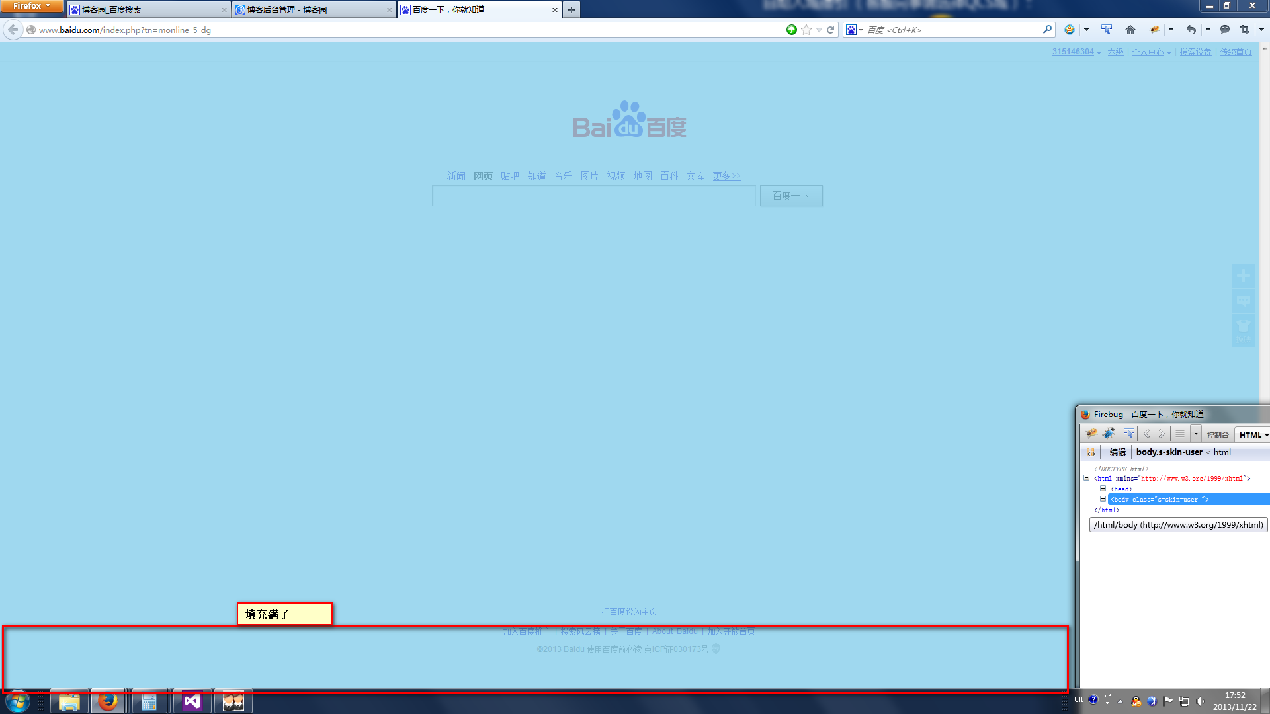Collapse the html node in Firebug tree
1270x714 pixels.
pos(1086,478)
